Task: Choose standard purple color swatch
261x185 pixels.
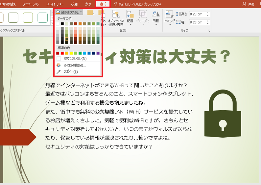Action: (98, 53)
